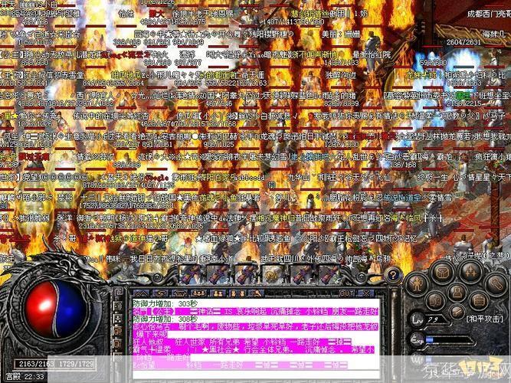Click player name 成都西门亮哥
This screenshot has width=511, height=383.
[489, 14]
